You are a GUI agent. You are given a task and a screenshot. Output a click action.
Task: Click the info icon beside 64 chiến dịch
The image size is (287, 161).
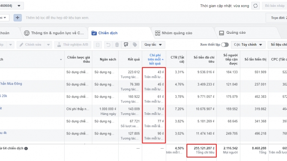click(x=26, y=149)
